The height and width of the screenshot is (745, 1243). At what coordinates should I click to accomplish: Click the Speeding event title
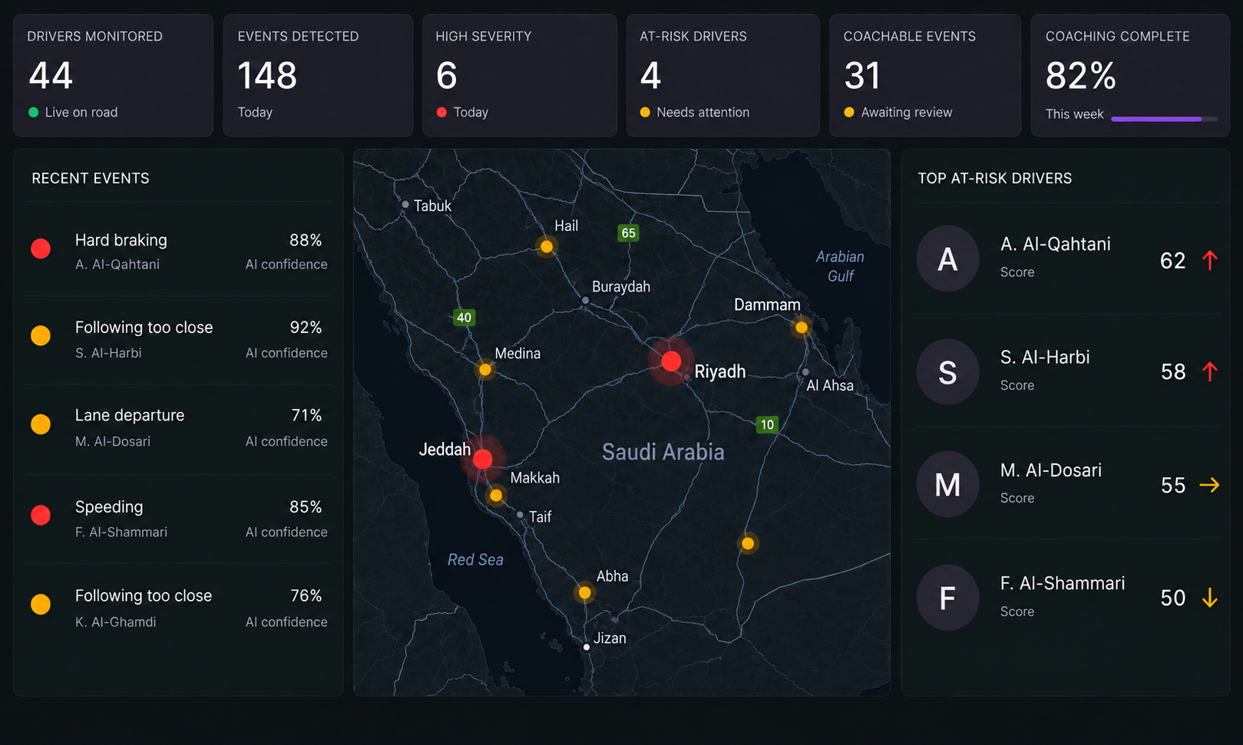(x=109, y=507)
